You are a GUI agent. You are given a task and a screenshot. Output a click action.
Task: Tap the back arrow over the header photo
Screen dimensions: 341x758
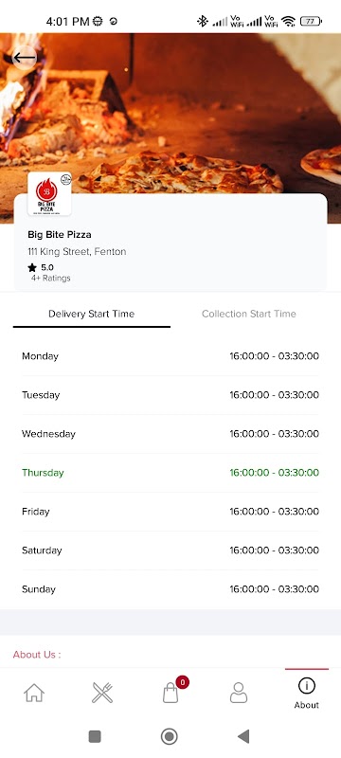[x=24, y=58]
